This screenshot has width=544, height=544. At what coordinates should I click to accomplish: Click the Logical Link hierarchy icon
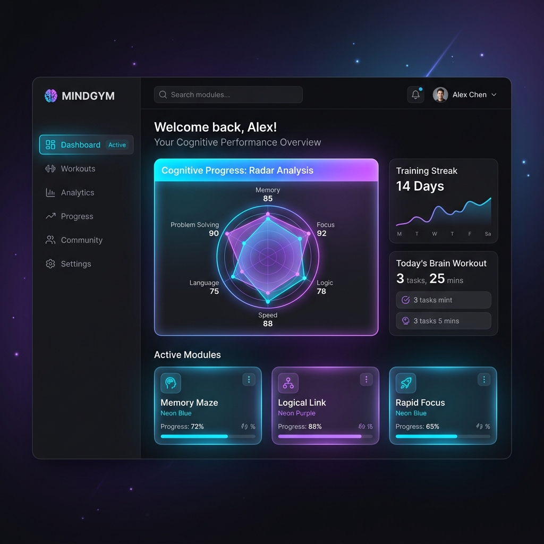click(288, 383)
